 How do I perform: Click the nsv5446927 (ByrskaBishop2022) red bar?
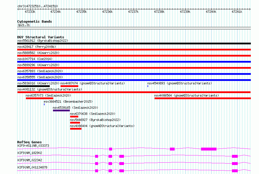75,123
